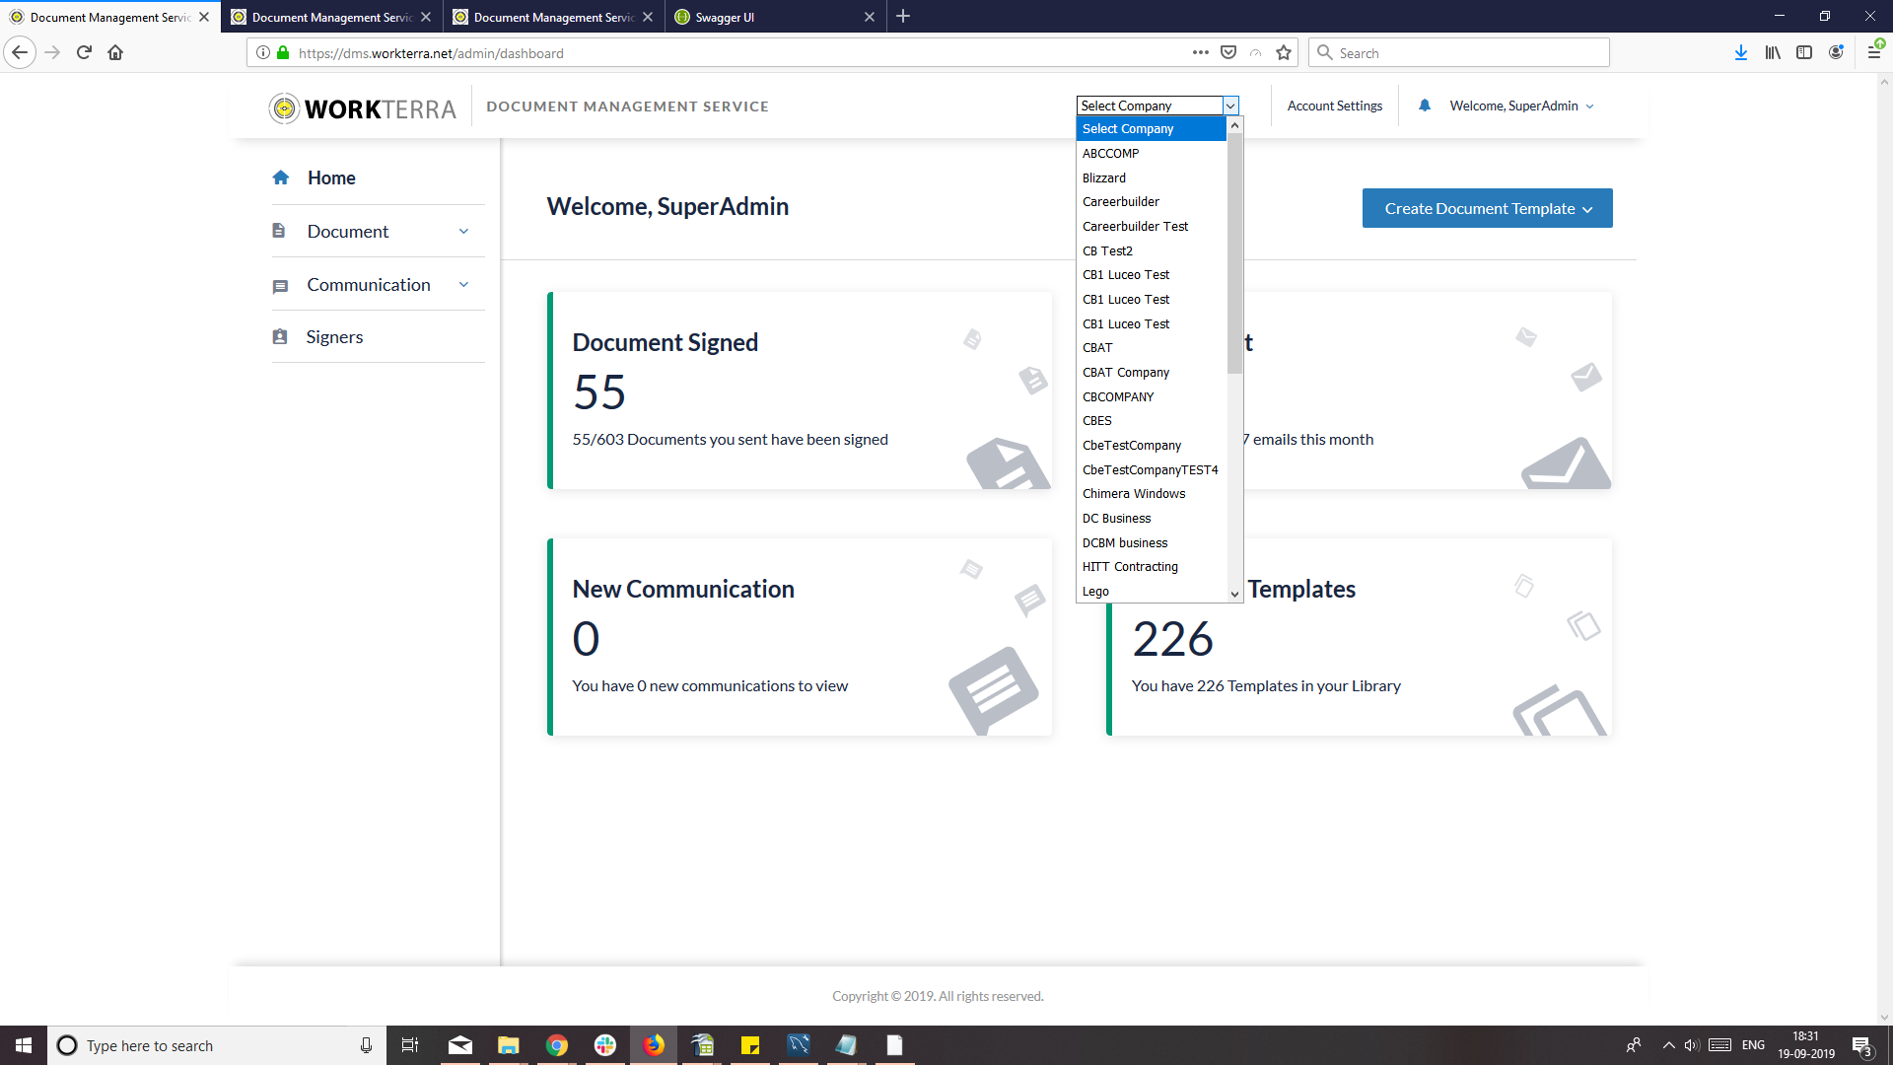1893x1065 pixels.
Task: Select Lego from company list
Action: pos(1152,591)
